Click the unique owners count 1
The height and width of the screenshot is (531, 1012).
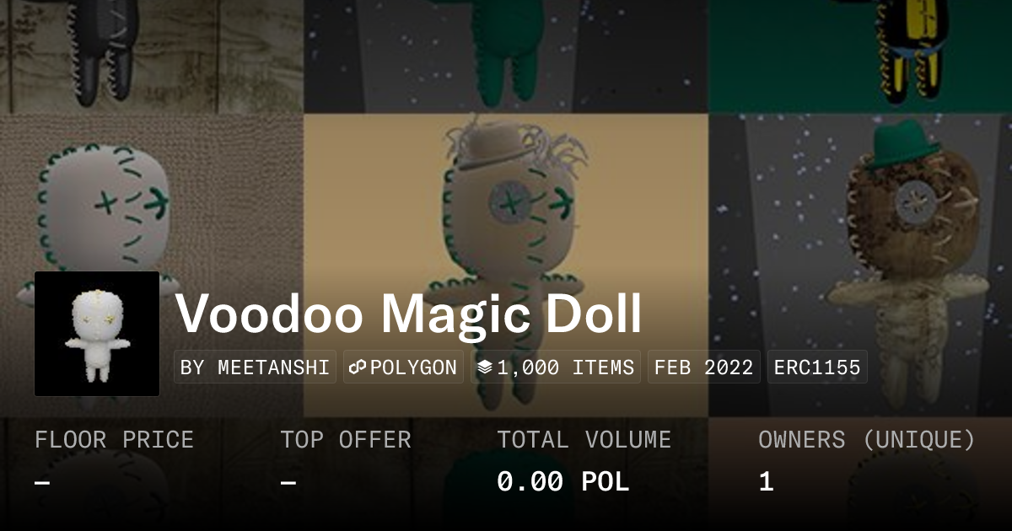(766, 482)
